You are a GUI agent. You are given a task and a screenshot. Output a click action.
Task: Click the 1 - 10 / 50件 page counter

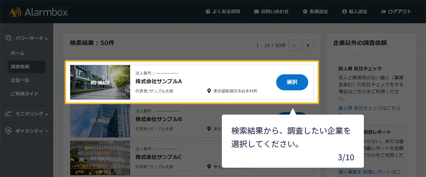(x=271, y=46)
